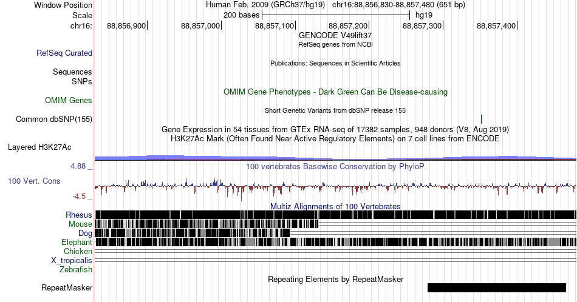577x302 pixels.
Task: Click Publications: Sequences in Scientific Articles title
Action: coord(335,63)
